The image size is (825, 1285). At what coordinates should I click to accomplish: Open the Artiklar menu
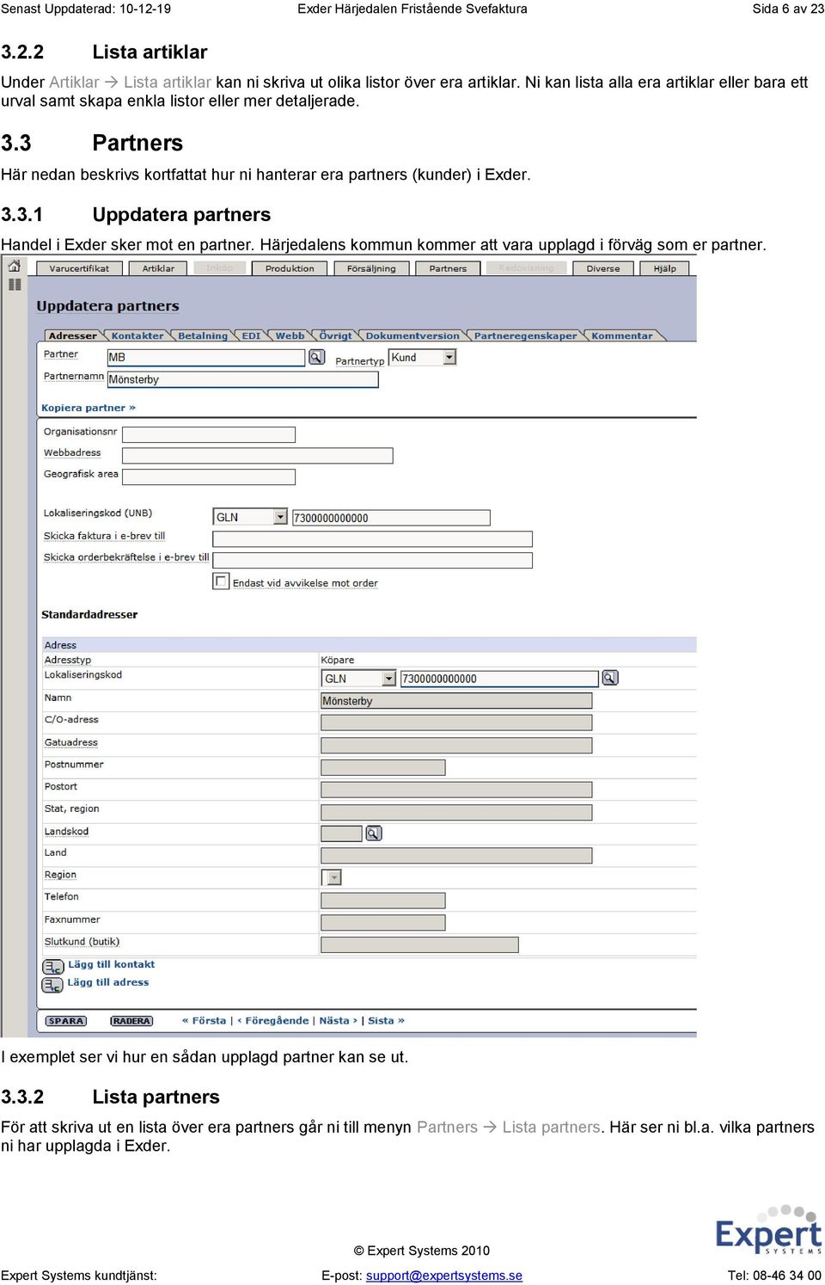(158, 268)
